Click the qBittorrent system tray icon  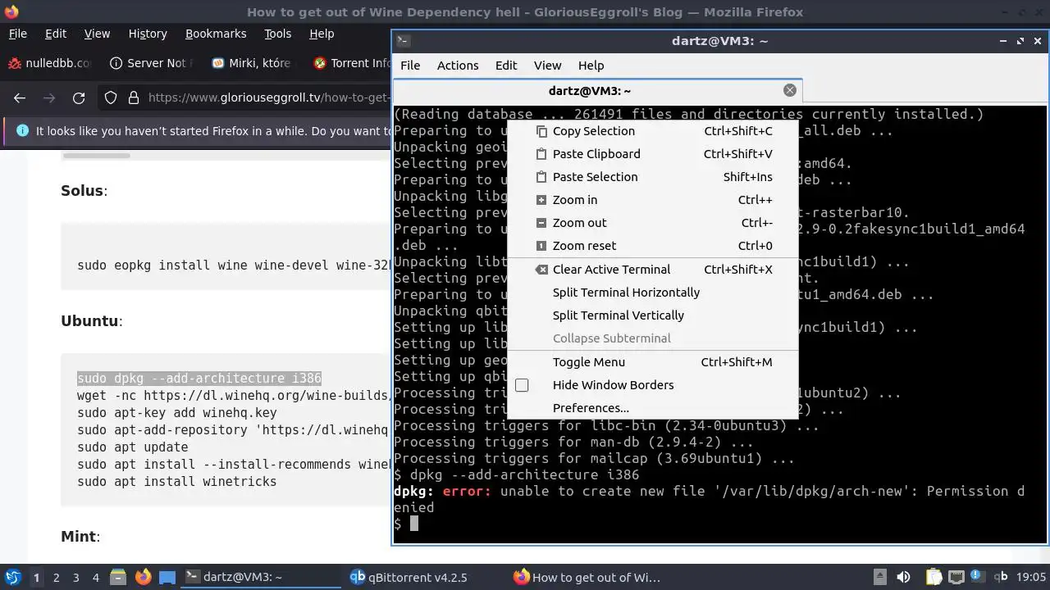click(x=1001, y=577)
